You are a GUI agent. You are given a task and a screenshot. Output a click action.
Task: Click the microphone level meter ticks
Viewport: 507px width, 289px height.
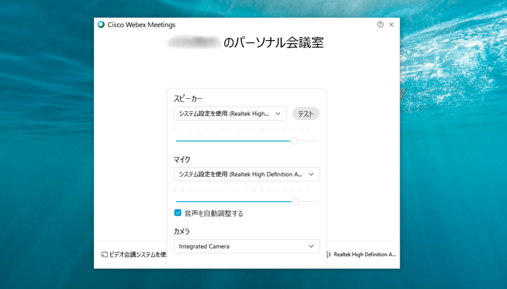click(242, 190)
